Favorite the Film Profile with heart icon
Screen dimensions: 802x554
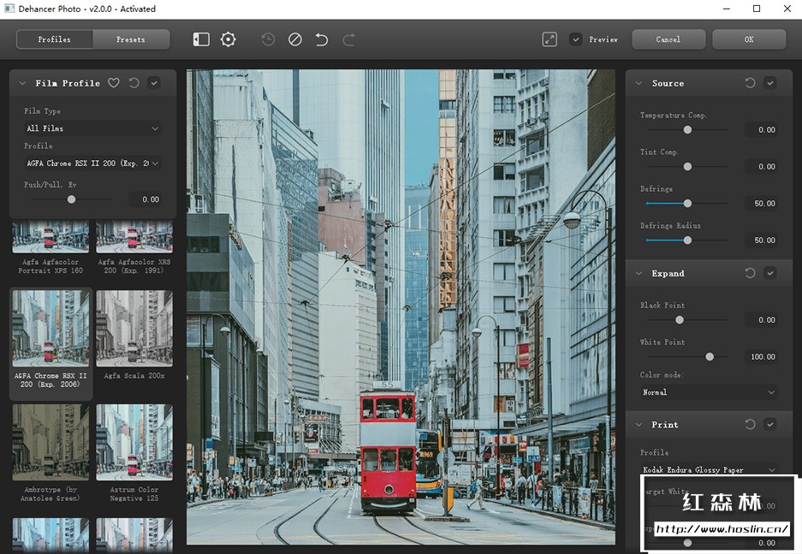pyautogui.click(x=114, y=83)
